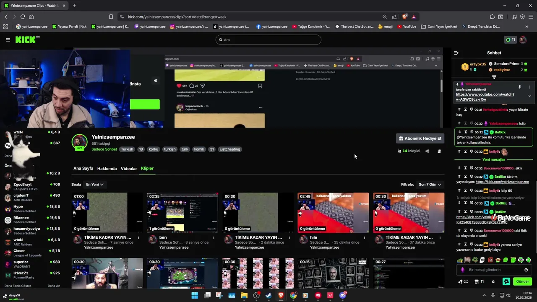Open the YouTube bookmark
Screen dimensions: 537x302
pyautogui.click(x=406, y=26)
